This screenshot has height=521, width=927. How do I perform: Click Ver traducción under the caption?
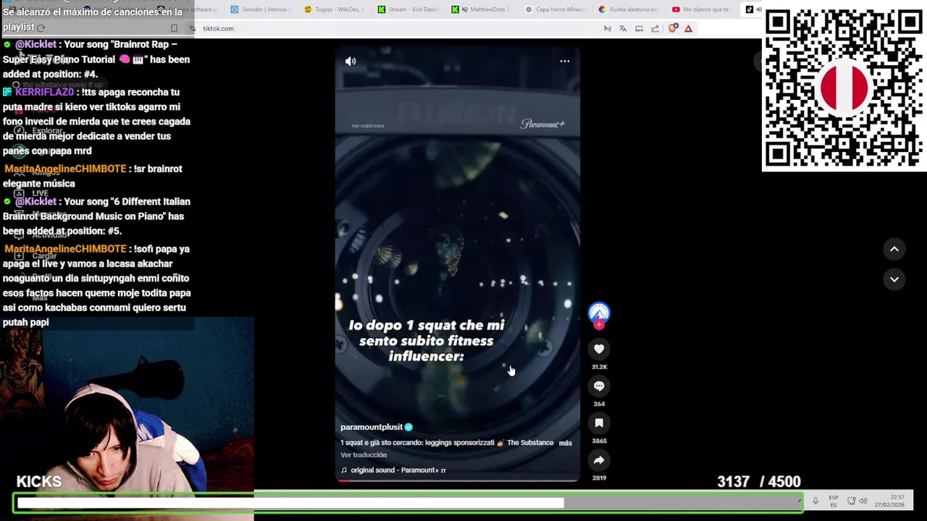click(364, 455)
